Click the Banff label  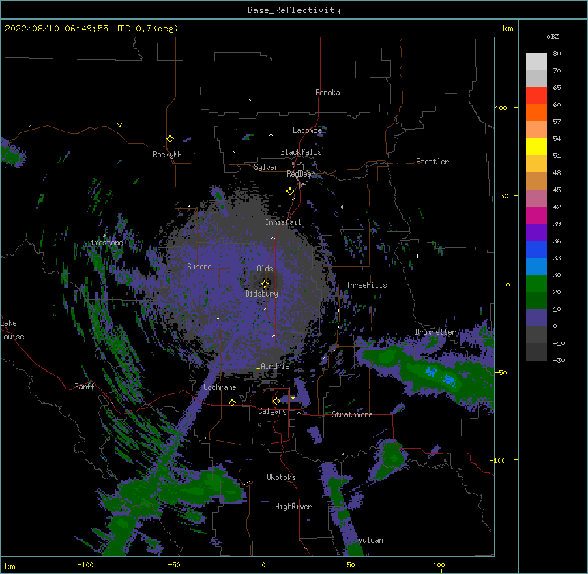point(85,387)
